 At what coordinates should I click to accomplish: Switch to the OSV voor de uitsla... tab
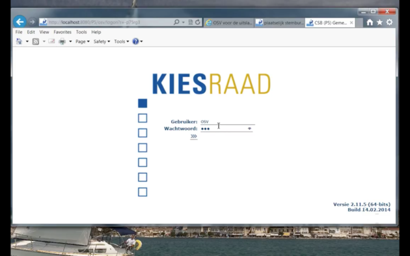229,23
